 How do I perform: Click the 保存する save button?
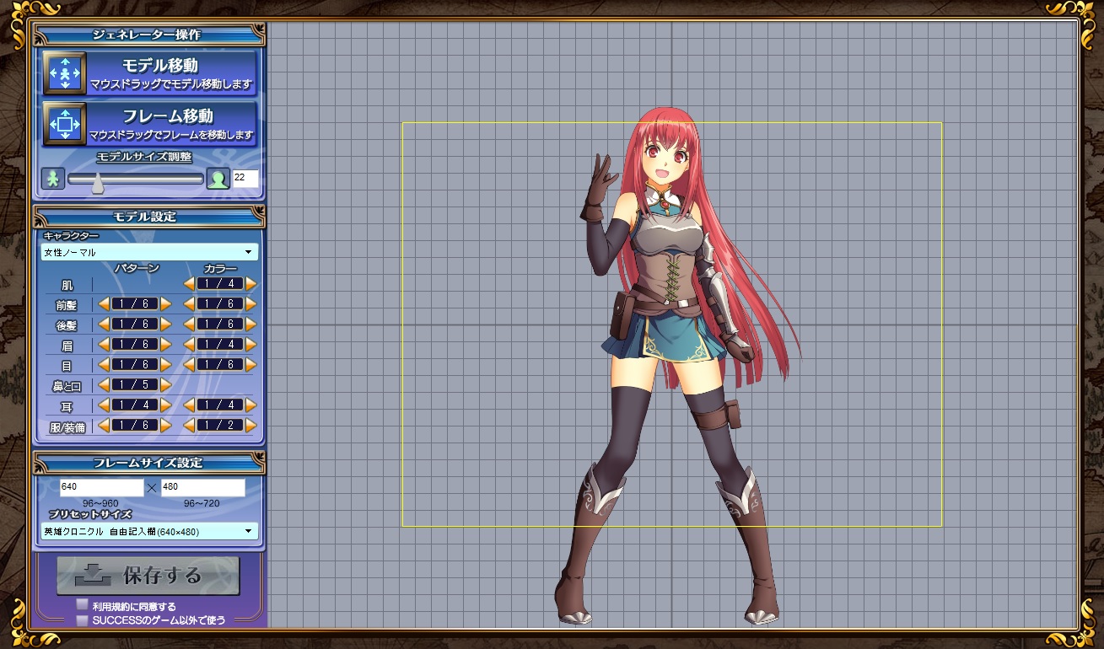[x=148, y=576]
